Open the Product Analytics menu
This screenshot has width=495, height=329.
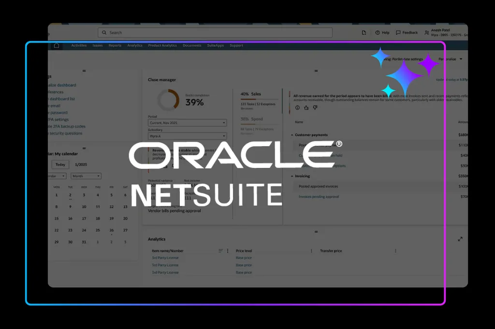coord(162,45)
